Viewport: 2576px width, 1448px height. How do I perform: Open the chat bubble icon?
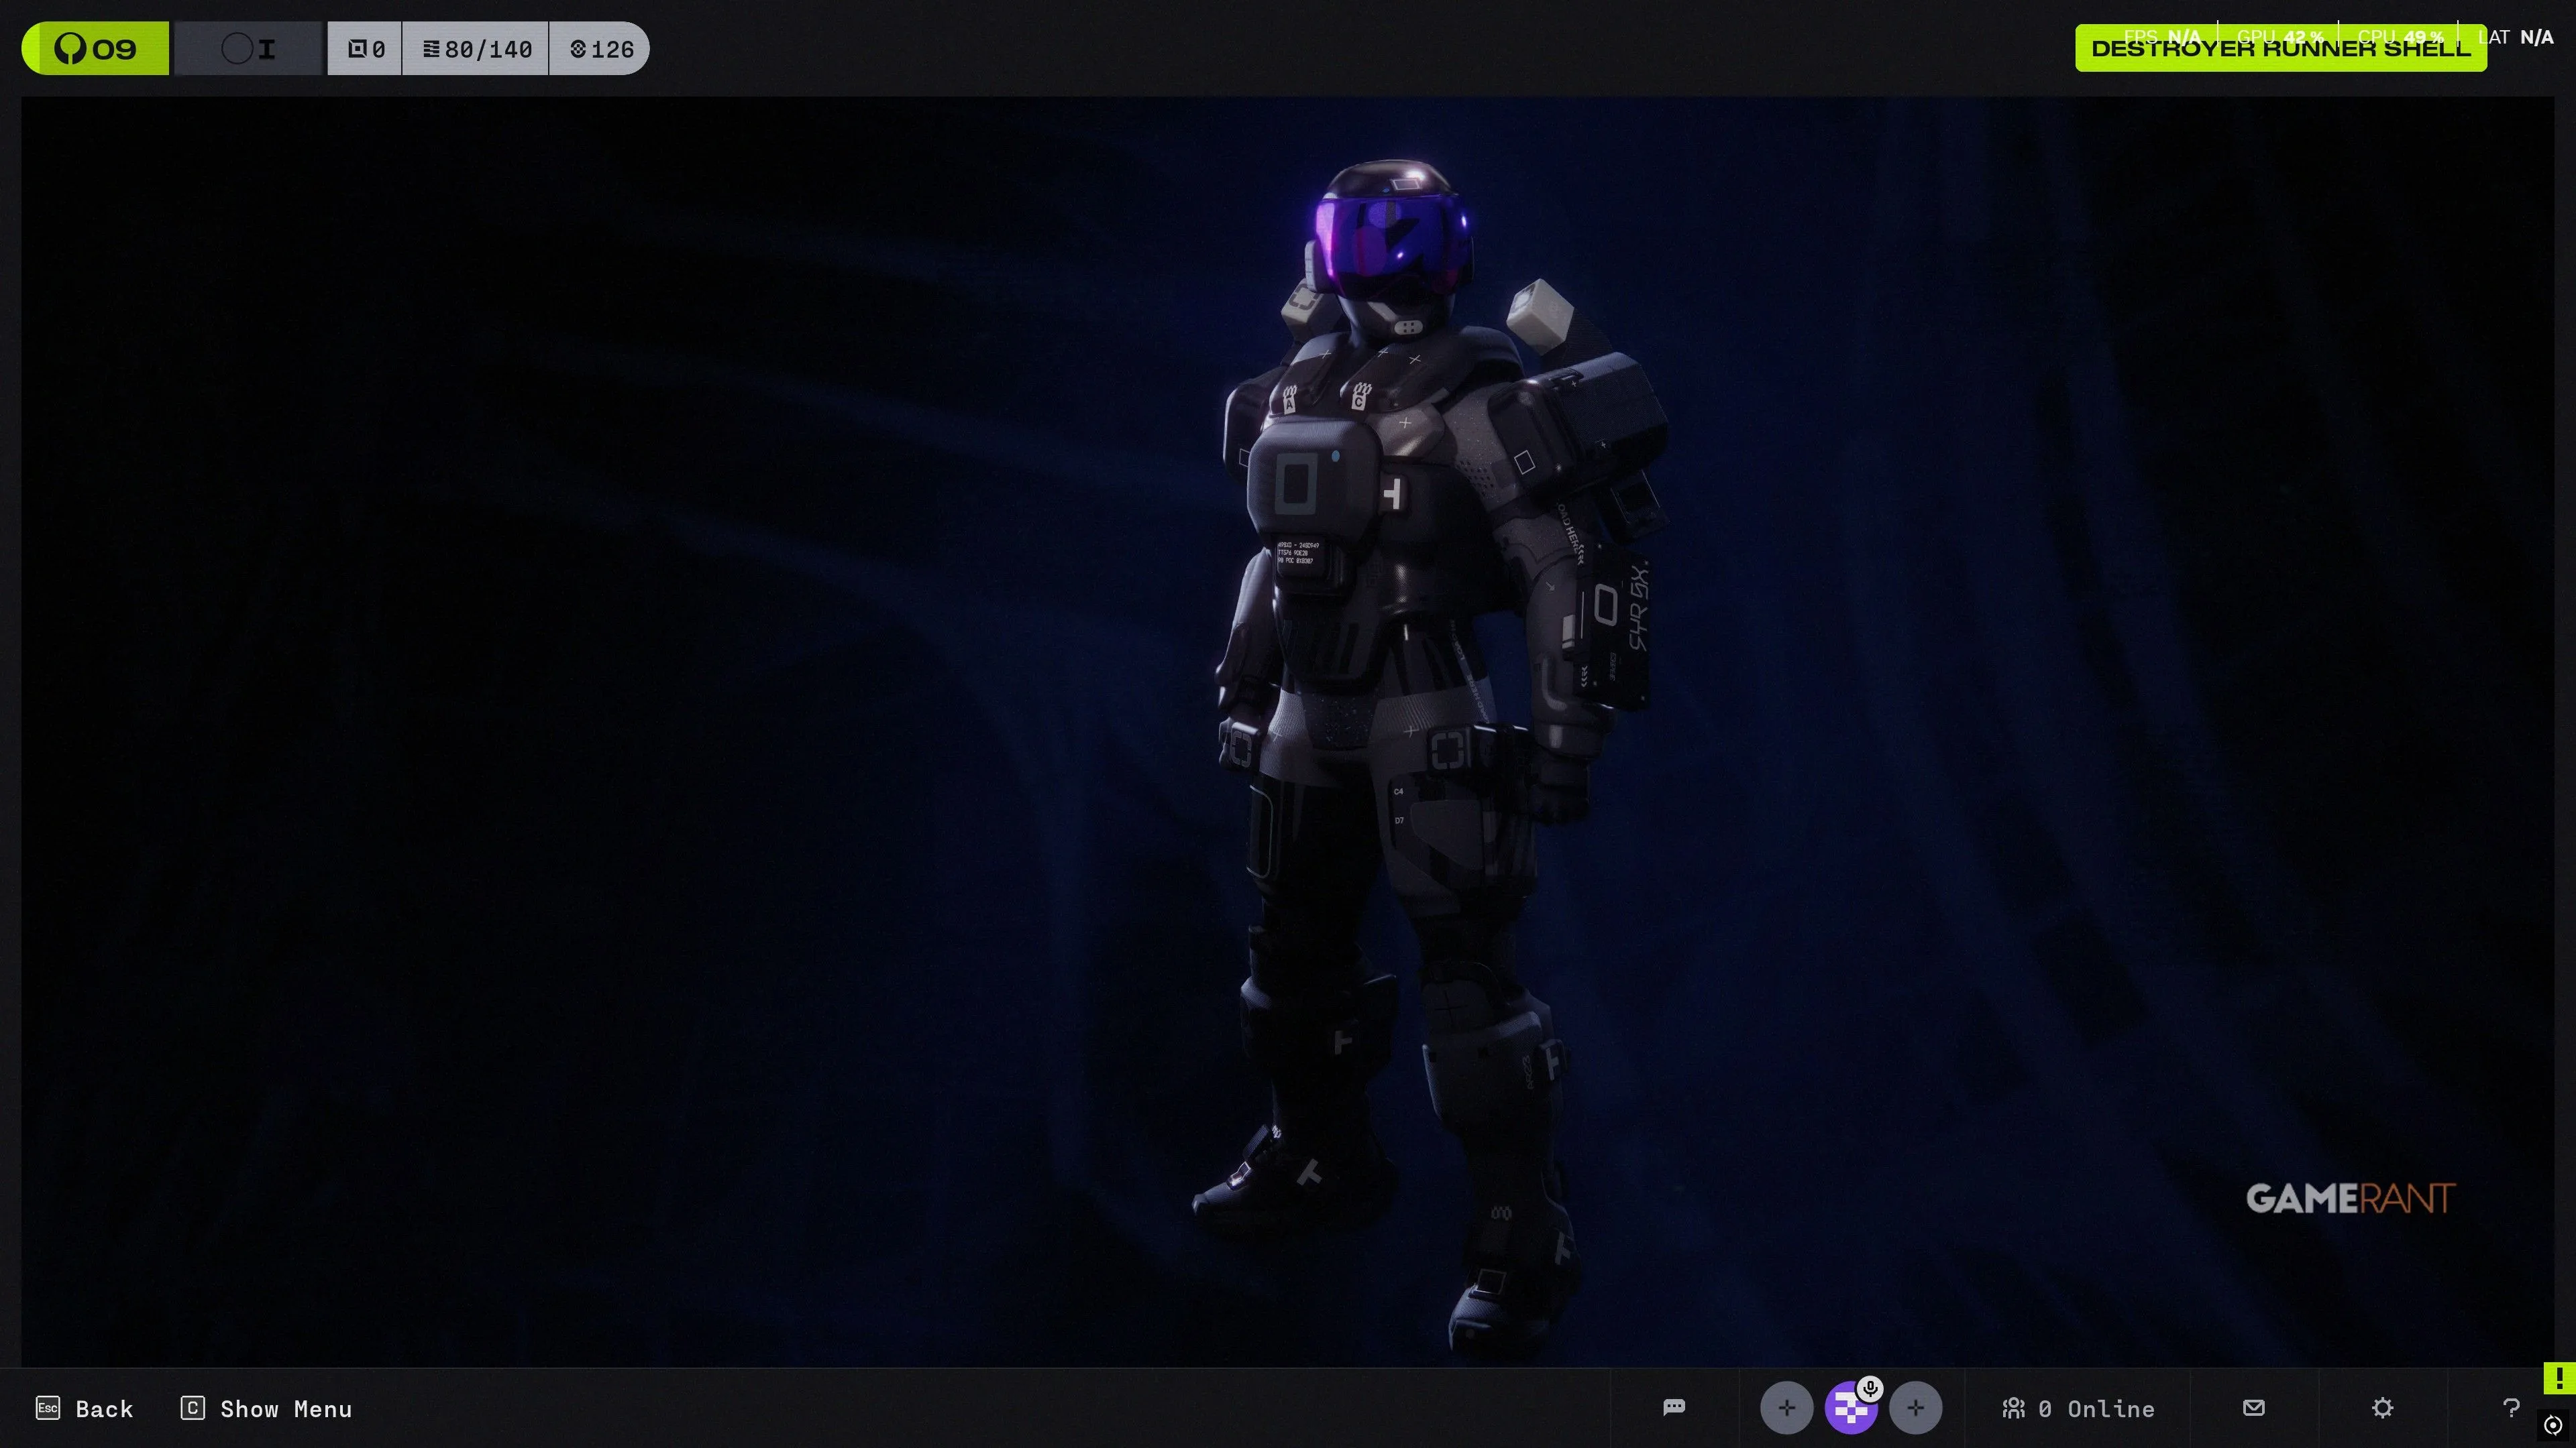coord(1674,1407)
